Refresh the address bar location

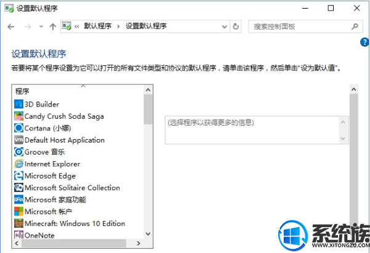[236, 26]
